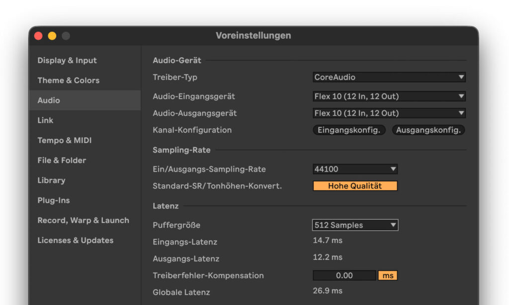Open File & Folder preferences

pyautogui.click(x=62, y=160)
